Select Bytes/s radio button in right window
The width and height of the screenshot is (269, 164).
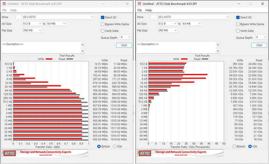click(x=235, y=146)
